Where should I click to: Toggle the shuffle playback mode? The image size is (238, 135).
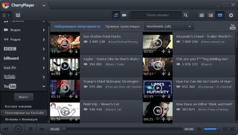[232, 129]
